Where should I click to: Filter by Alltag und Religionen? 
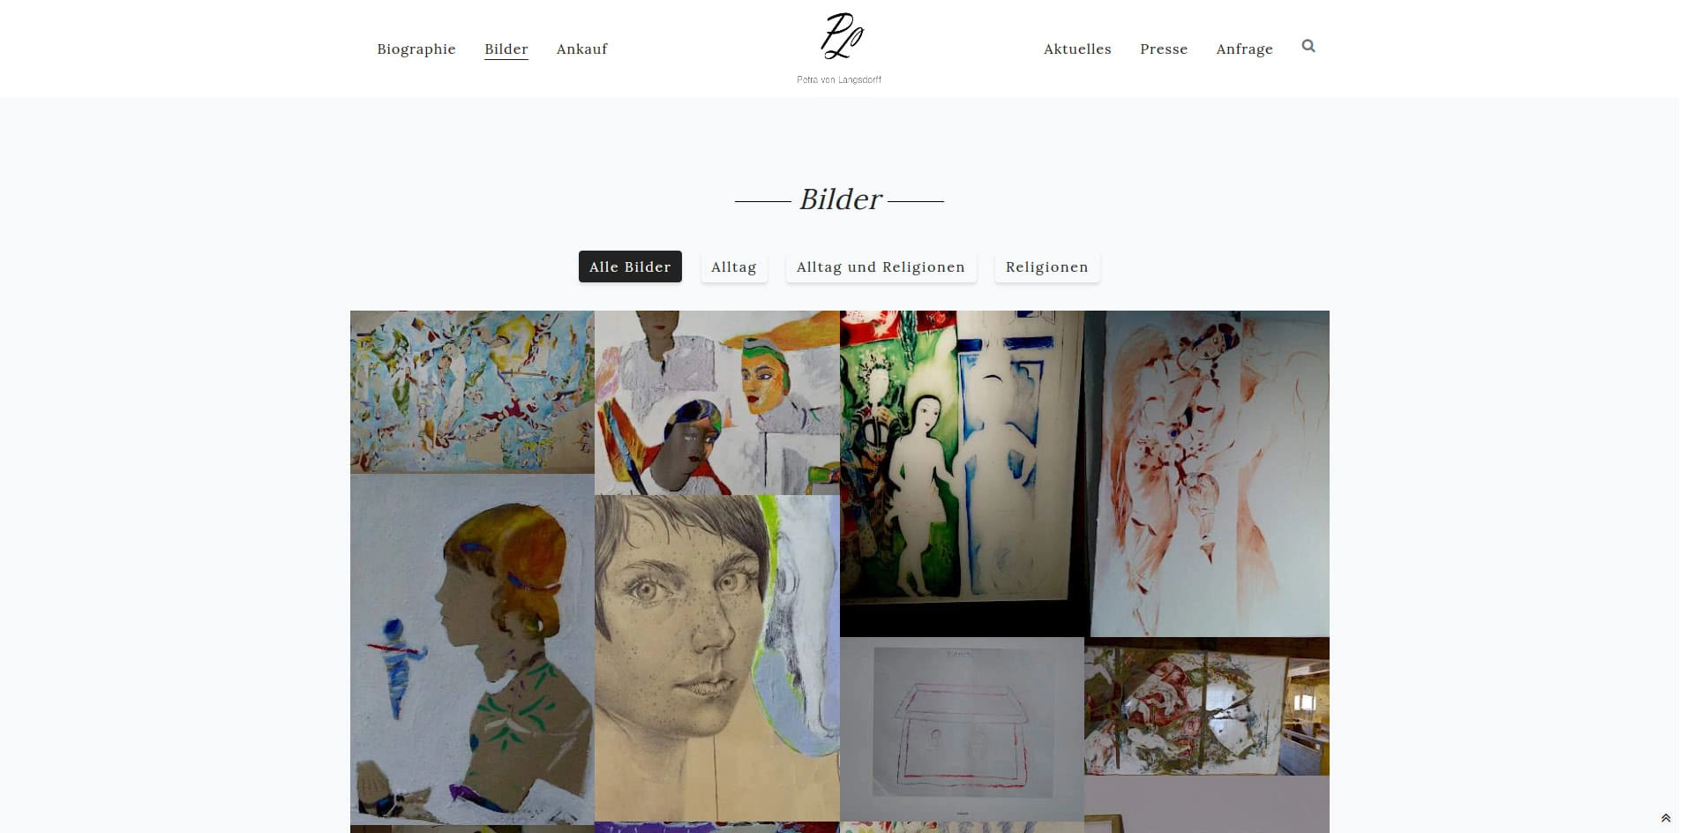point(881,266)
